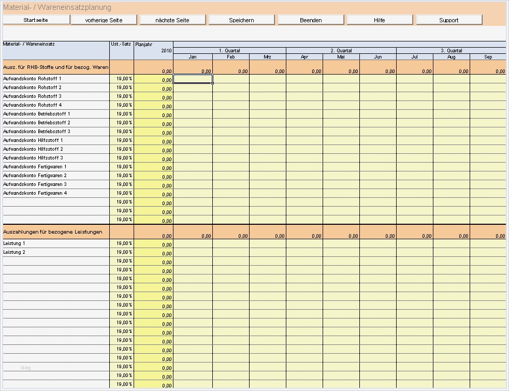Viewport: 509px width, 391px height.
Task: Select Jan cell for Aufwandskonto Rohstoff 1
Action: coord(193,79)
